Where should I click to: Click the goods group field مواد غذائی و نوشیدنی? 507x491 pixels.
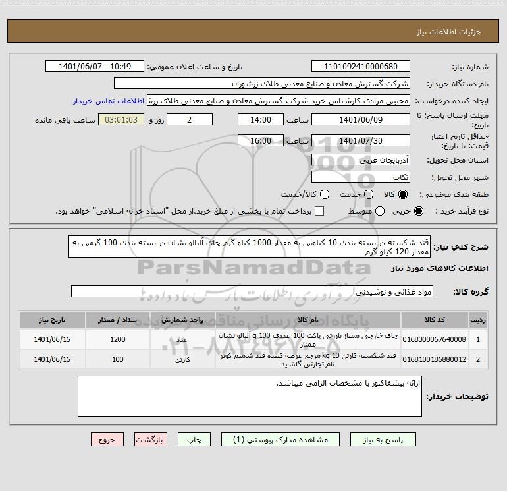[252, 291]
